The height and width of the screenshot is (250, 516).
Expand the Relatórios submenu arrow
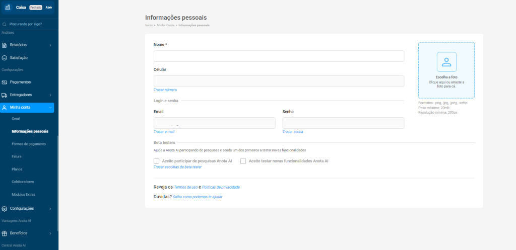[x=50, y=45]
